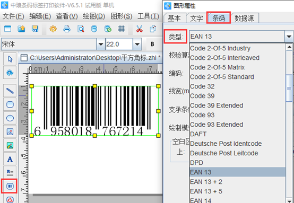Switch to the 数据源 tab
This screenshot has height=203, width=294.
pos(244,18)
